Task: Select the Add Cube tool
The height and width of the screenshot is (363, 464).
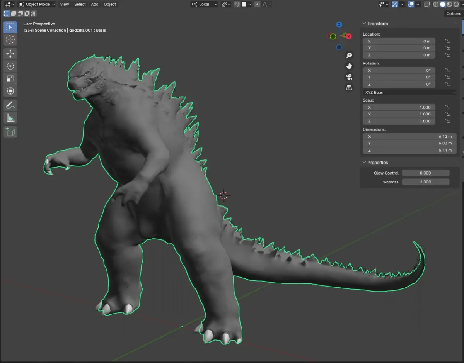Action: tap(10, 132)
